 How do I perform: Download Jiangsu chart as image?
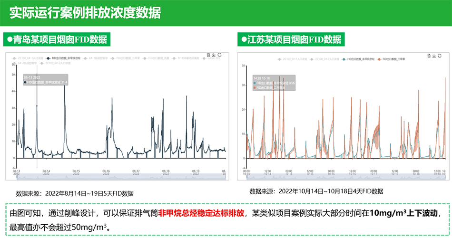[434, 56]
